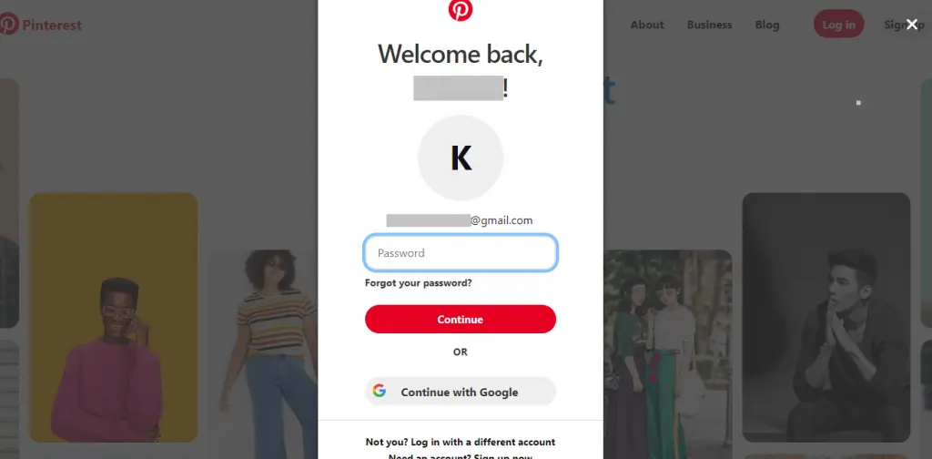Click the Welcome back heading text
The width and height of the screenshot is (932, 459).
461,54
